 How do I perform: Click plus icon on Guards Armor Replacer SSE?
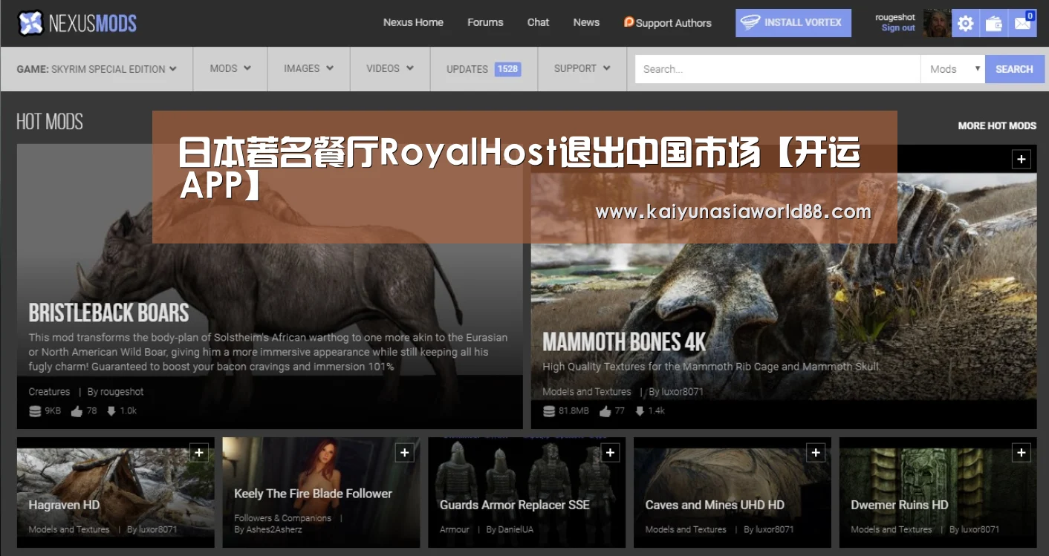coord(610,452)
